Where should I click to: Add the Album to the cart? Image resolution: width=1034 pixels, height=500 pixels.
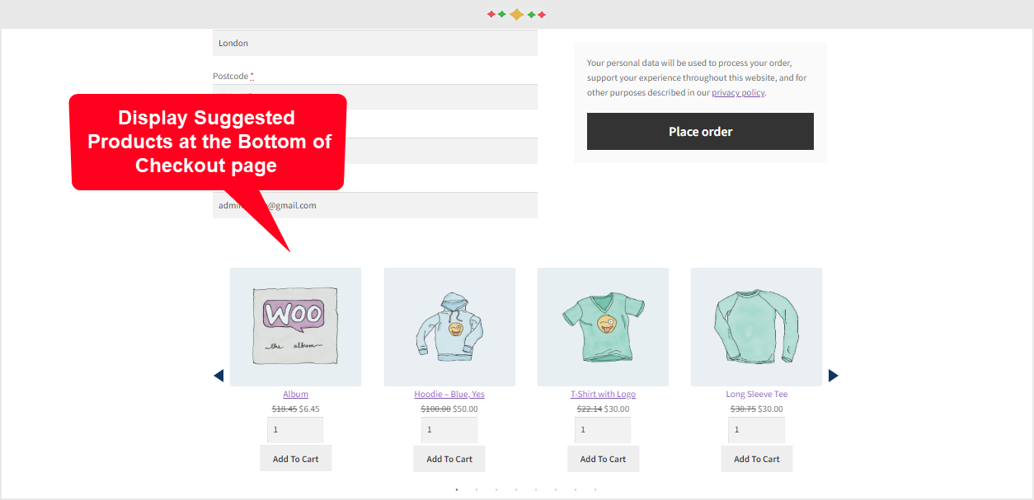tap(295, 458)
